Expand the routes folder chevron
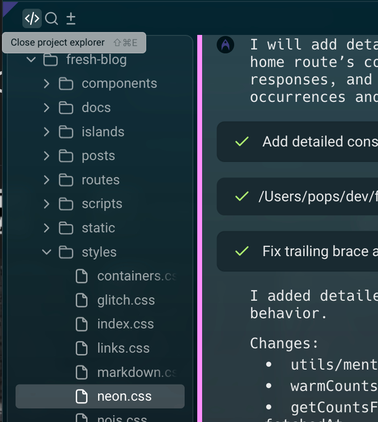Viewport: 378px width, 422px height. (x=47, y=180)
